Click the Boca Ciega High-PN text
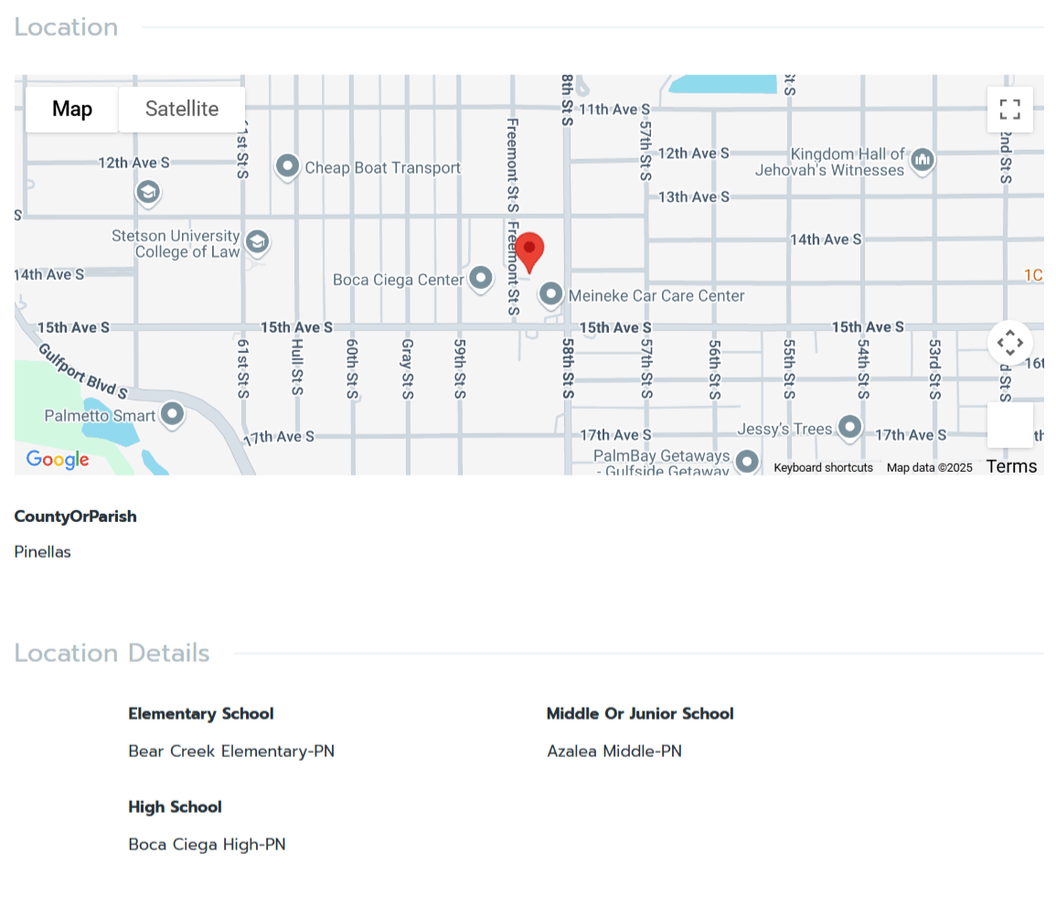This screenshot has width=1056, height=918. tap(207, 845)
